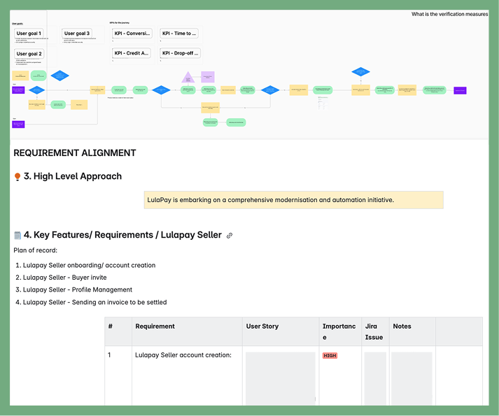Click the 3. High Level Approach heading
The image size is (499, 416).
pos(73,176)
